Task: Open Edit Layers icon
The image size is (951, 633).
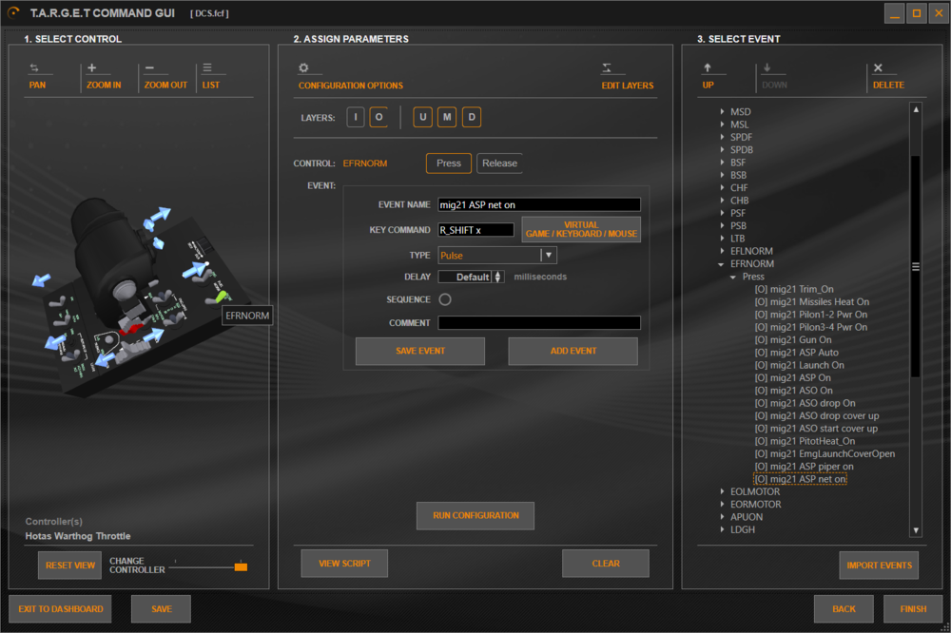Action: click(607, 67)
